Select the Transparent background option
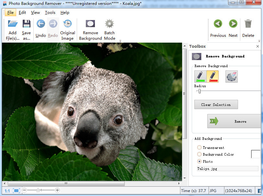 point(199,148)
